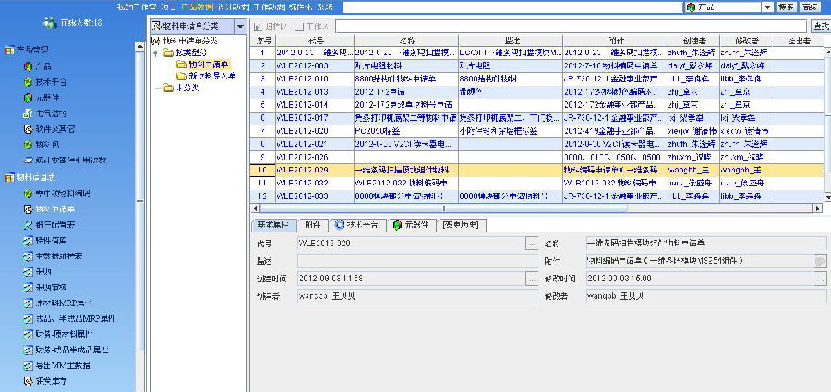Sort by the 代号 column header
The image size is (831, 392).
314,41
